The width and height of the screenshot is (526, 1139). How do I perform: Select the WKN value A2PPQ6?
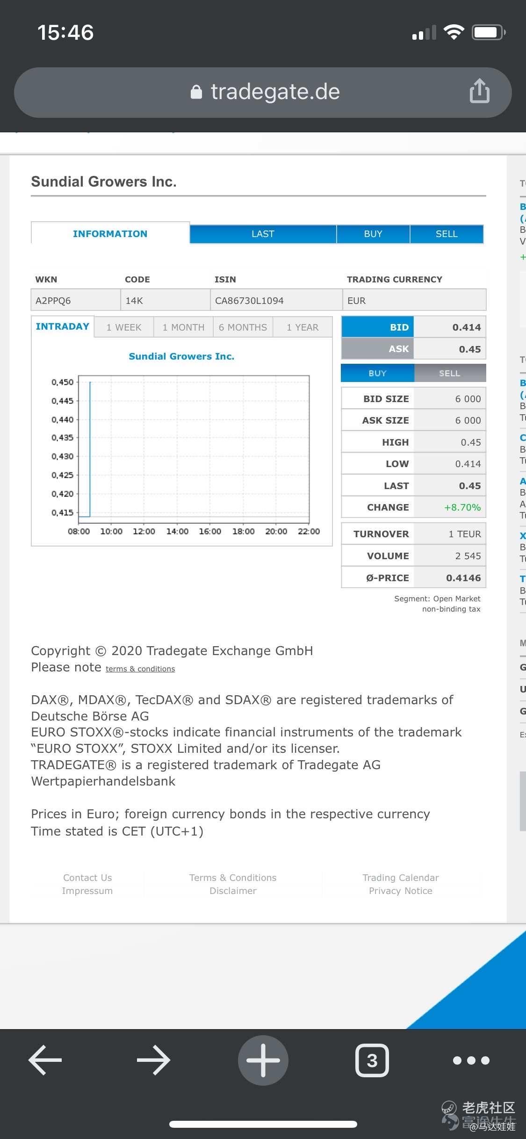coord(53,301)
